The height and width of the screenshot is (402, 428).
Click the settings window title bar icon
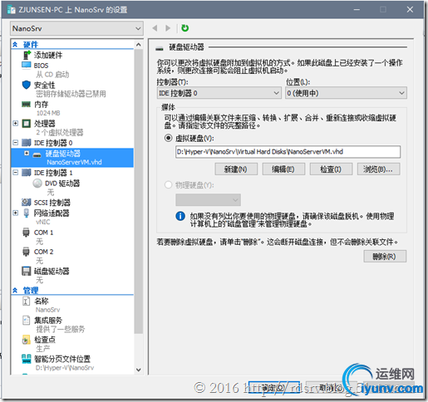click(x=12, y=10)
